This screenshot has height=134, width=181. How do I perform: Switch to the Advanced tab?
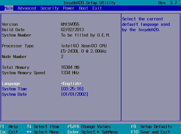click(27, 8)
